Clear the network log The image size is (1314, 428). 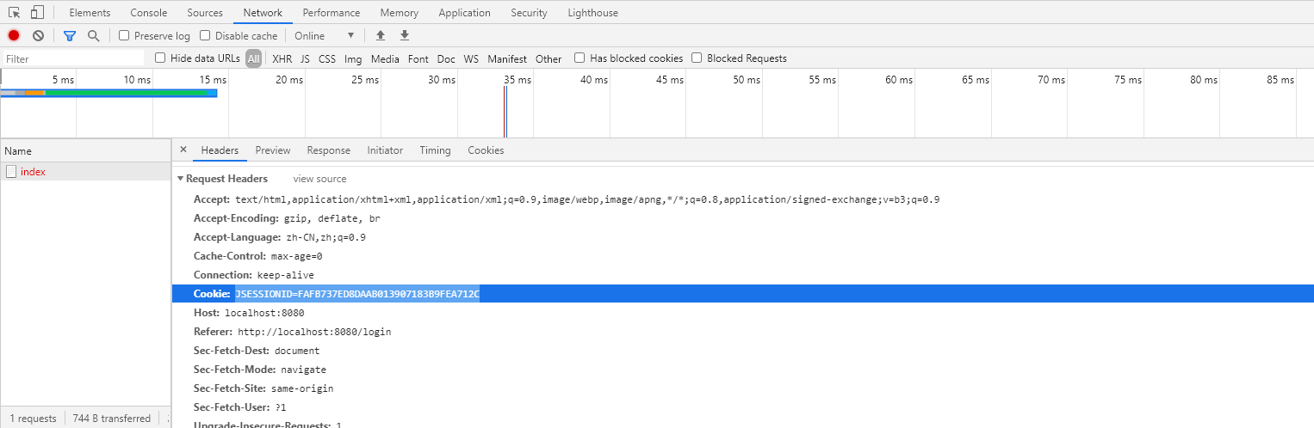pyautogui.click(x=38, y=35)
